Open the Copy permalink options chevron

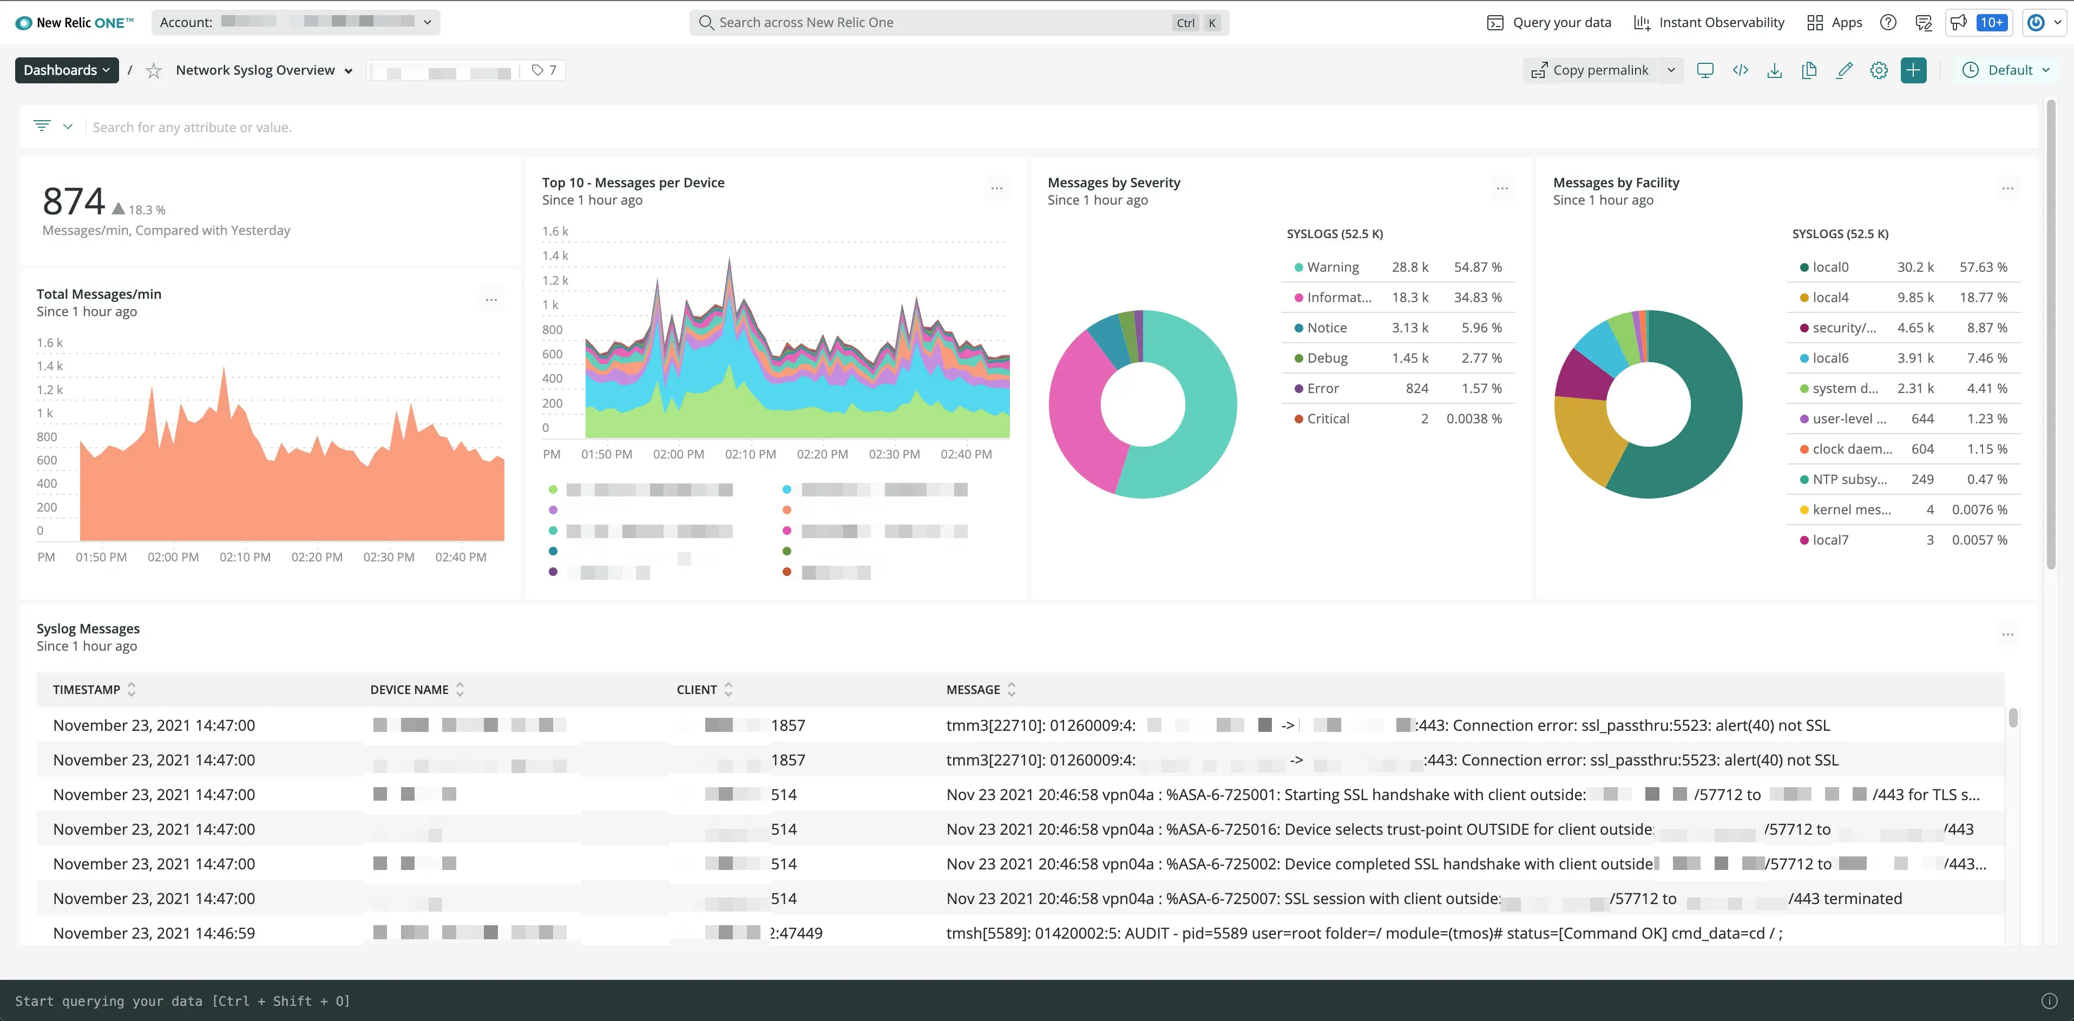[x=1671, y=70]
